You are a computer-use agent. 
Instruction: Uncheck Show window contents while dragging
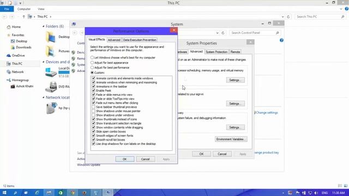coord(93,127)
